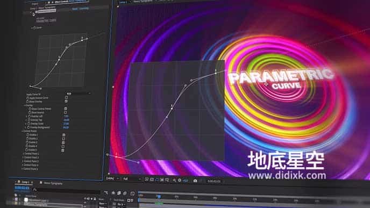This screenshot has height=208, width=370.
Task: Expand the Control Point 5 group
Action: point(22,169)
